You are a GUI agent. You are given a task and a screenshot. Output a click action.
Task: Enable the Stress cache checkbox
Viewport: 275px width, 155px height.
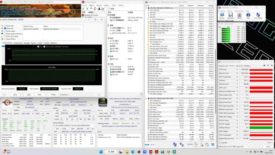coord(5,31)
